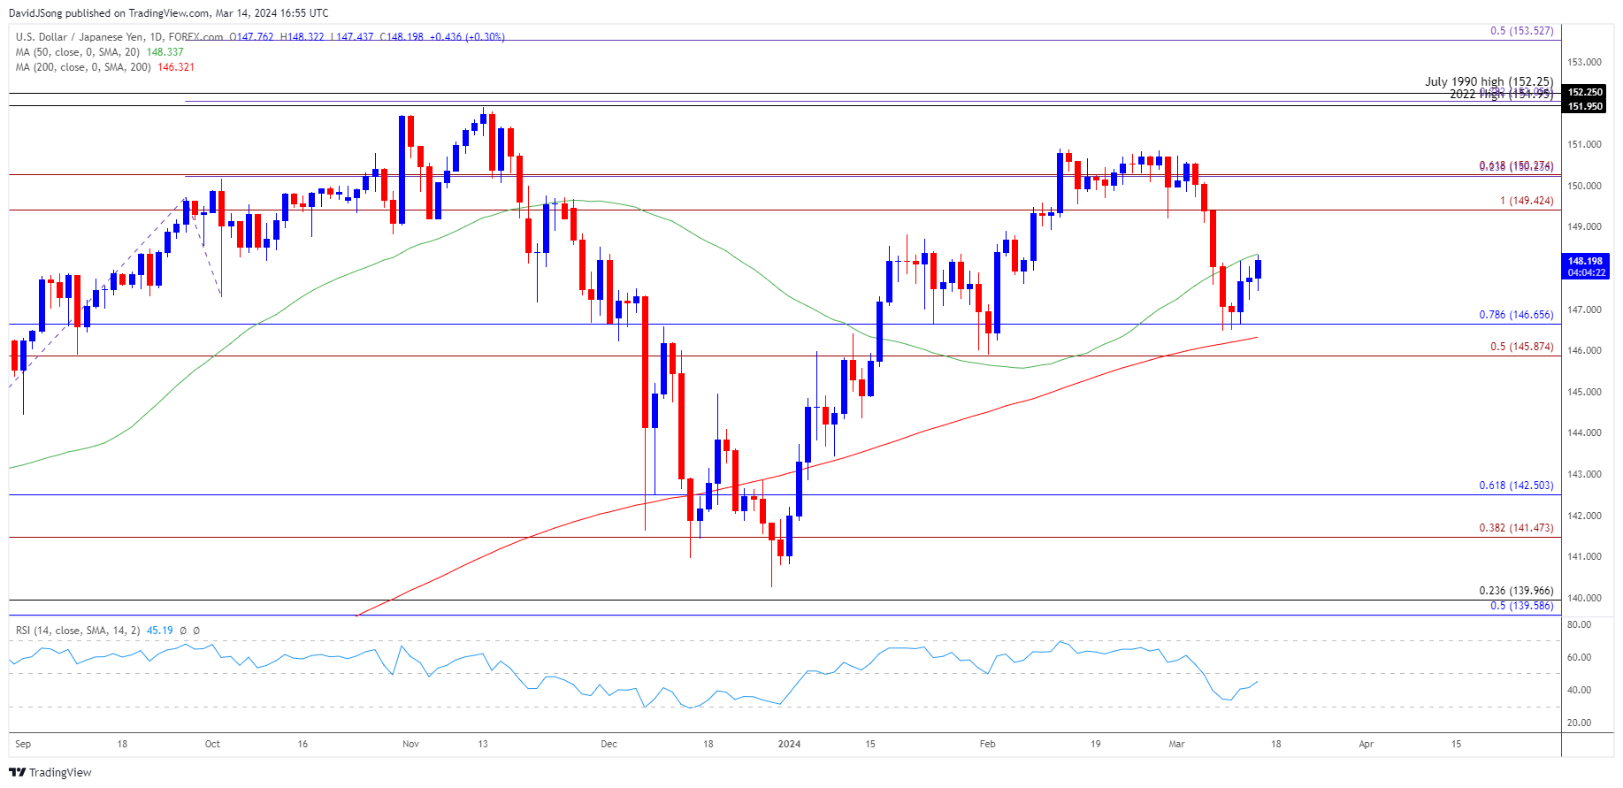Click the 0.382 (141.473) Fibonacci label
Viewport: 1623px width, 788px height.
click(x=1516, y=528)
